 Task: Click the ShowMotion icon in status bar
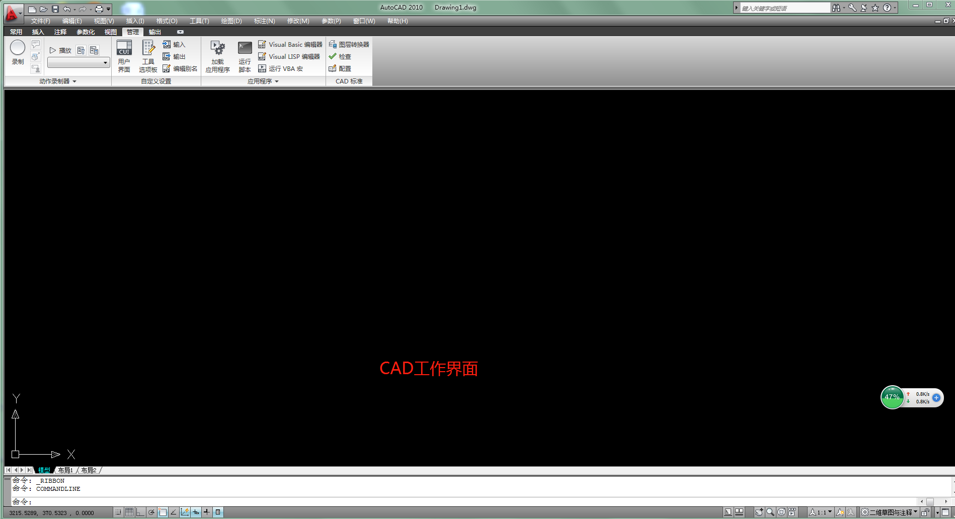pyautogui.click(x=792, y=512)
